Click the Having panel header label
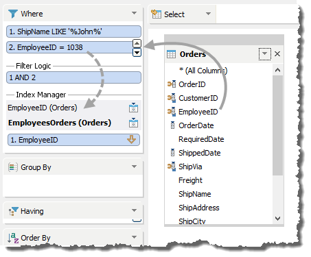The height and width of the screenshot is (257, 311). [32, 211]
